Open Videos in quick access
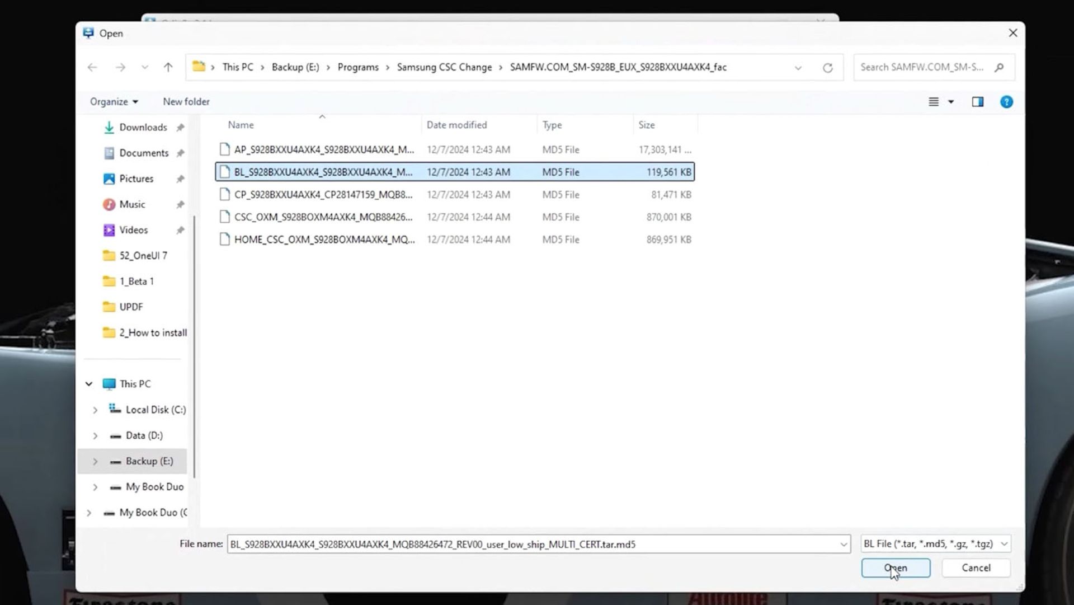The height and width of the screenshot is (605, 1074). 133,230
